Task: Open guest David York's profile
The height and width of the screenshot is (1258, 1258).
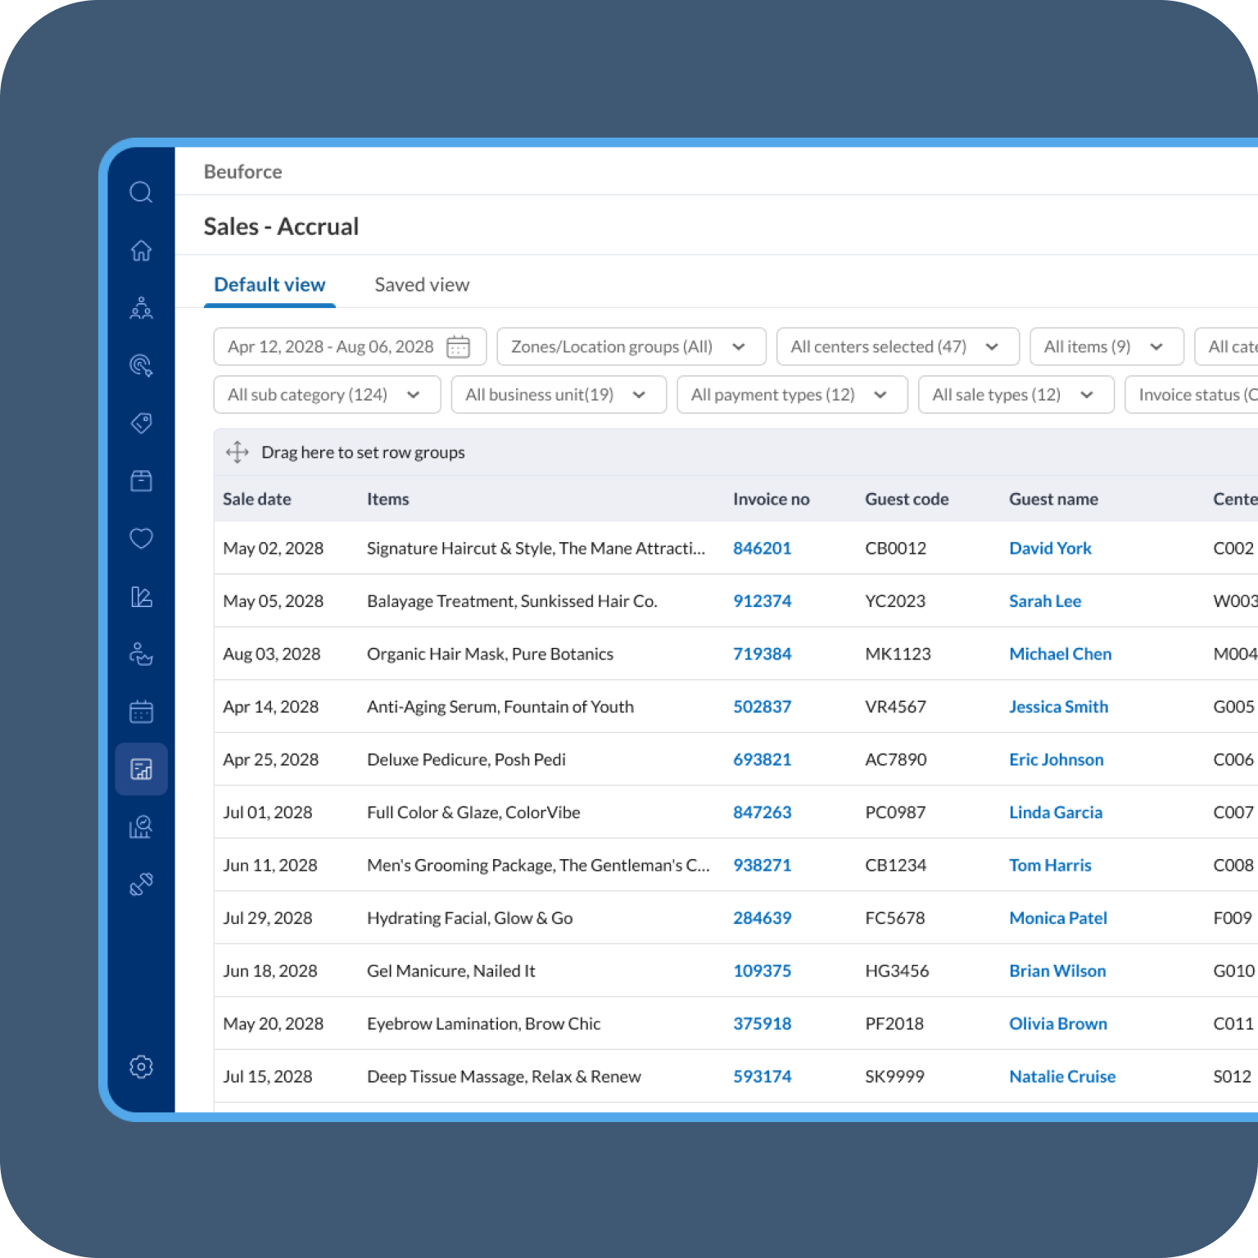Action: [1050, 549]
